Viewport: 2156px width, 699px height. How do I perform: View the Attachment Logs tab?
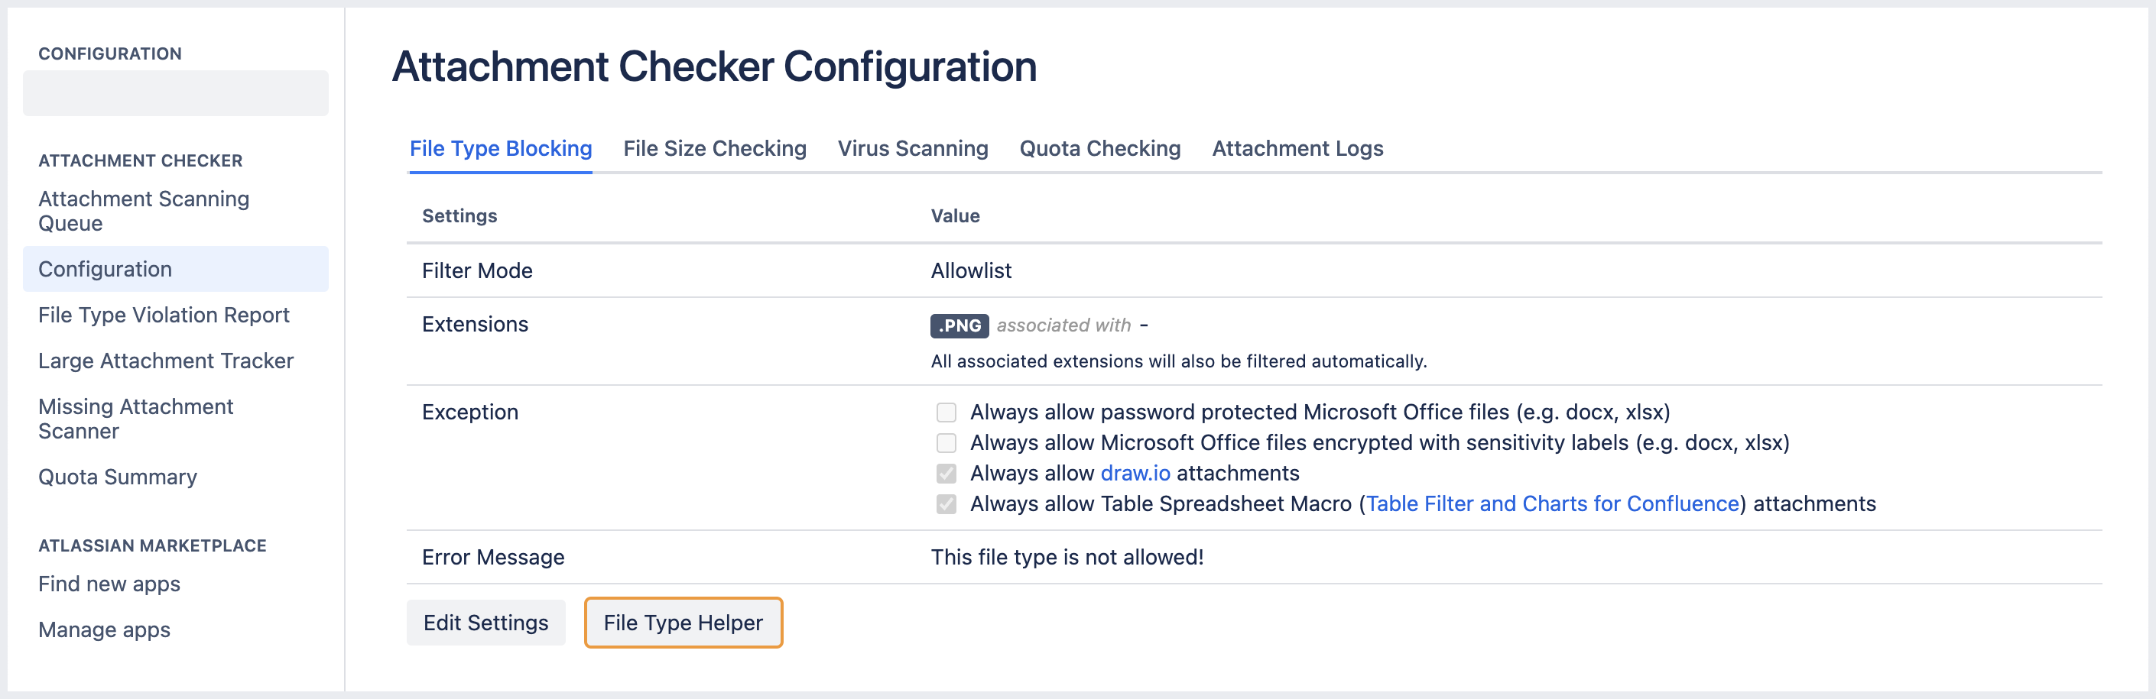tap(1297, 148)
